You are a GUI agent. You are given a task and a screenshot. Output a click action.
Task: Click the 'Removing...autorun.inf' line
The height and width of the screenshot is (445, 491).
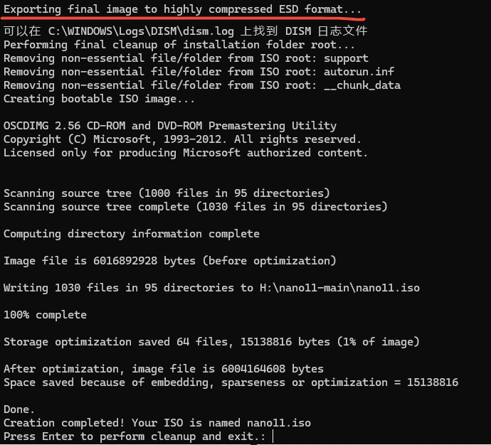[x=199, y=72]
